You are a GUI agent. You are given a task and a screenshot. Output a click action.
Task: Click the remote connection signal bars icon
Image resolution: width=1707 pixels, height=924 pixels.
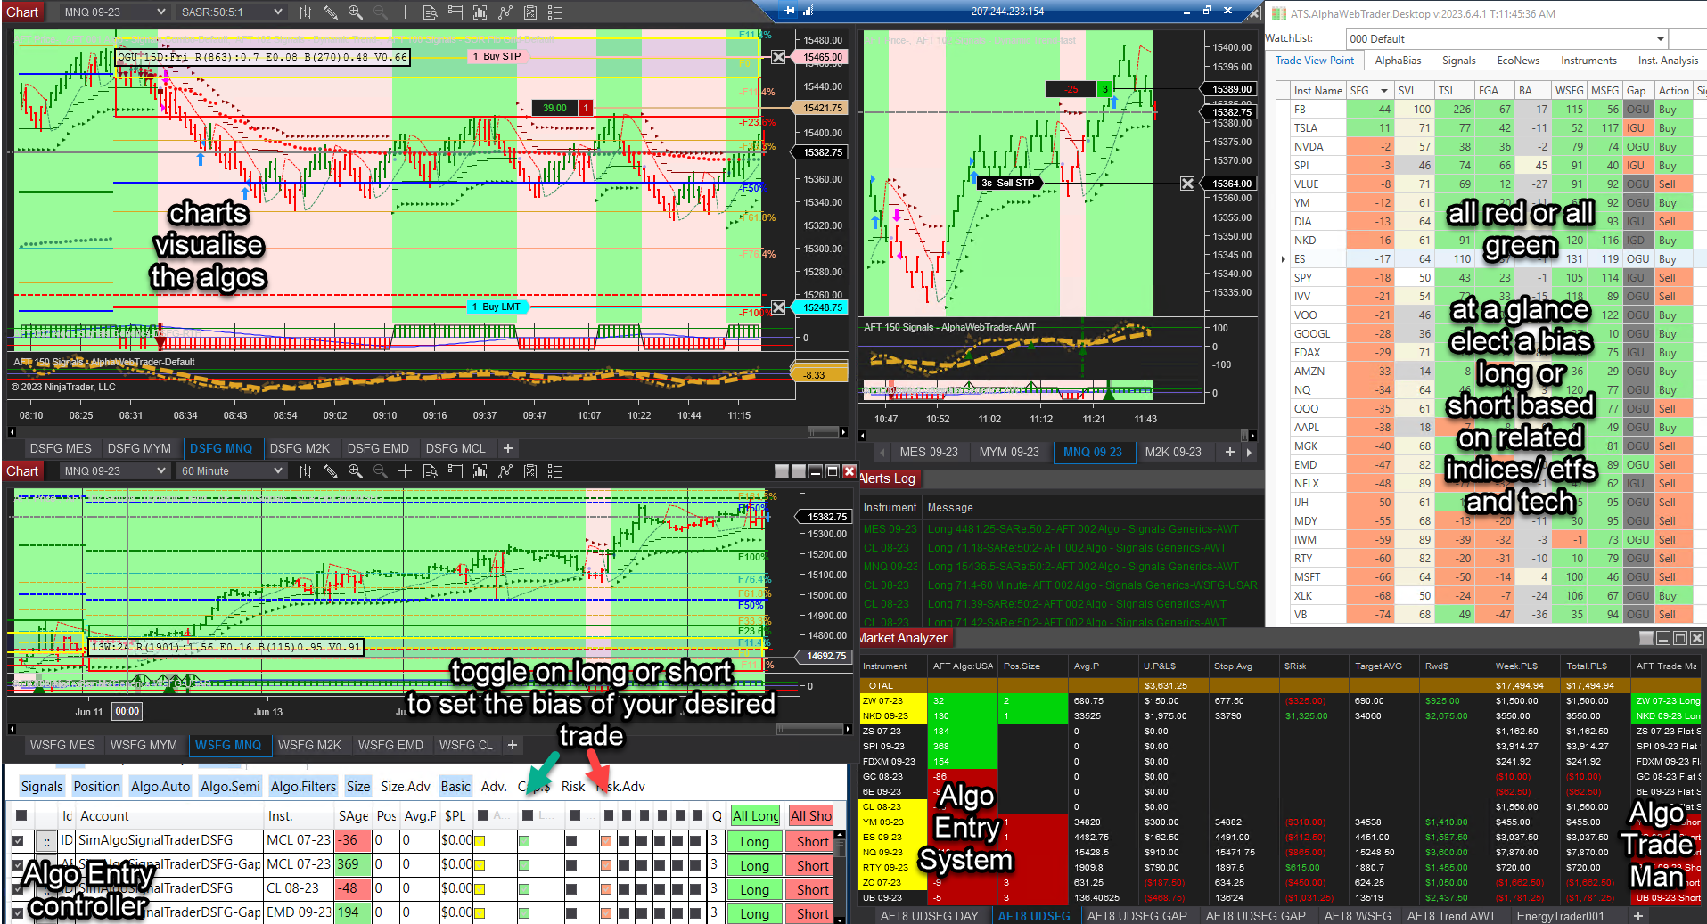(x=808, y=11)
